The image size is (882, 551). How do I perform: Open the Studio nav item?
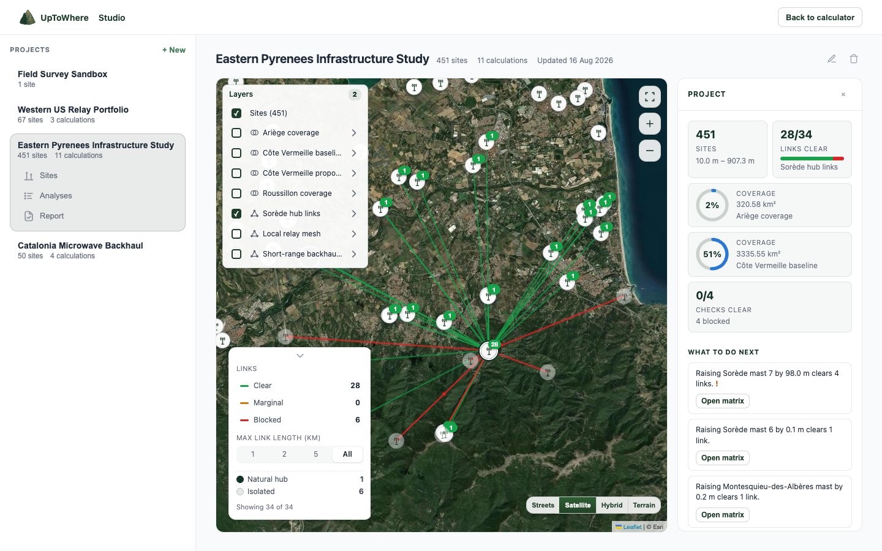tap(111, 18)
